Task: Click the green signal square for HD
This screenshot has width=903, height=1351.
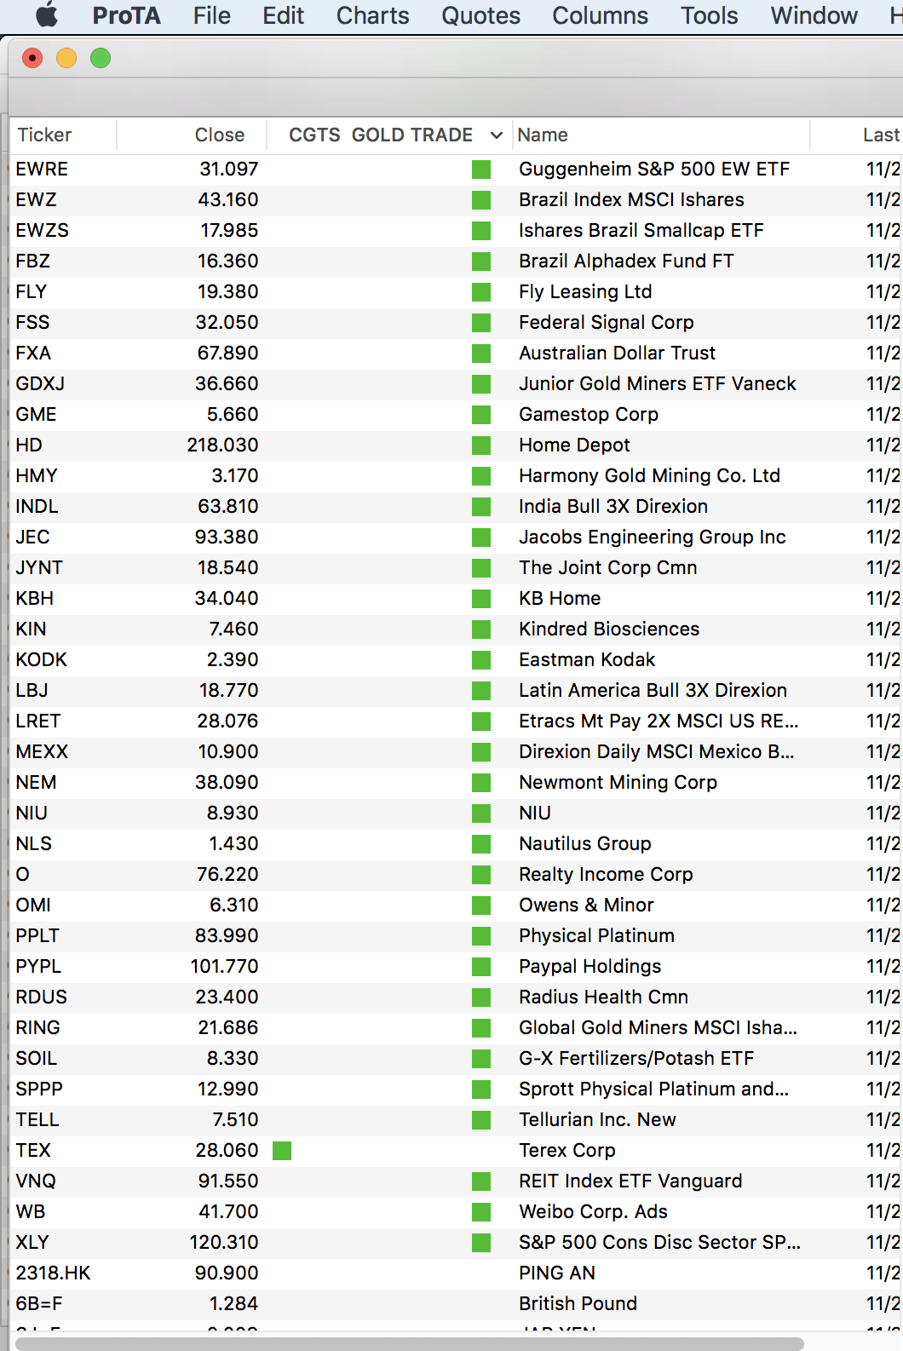Action: 481,446
